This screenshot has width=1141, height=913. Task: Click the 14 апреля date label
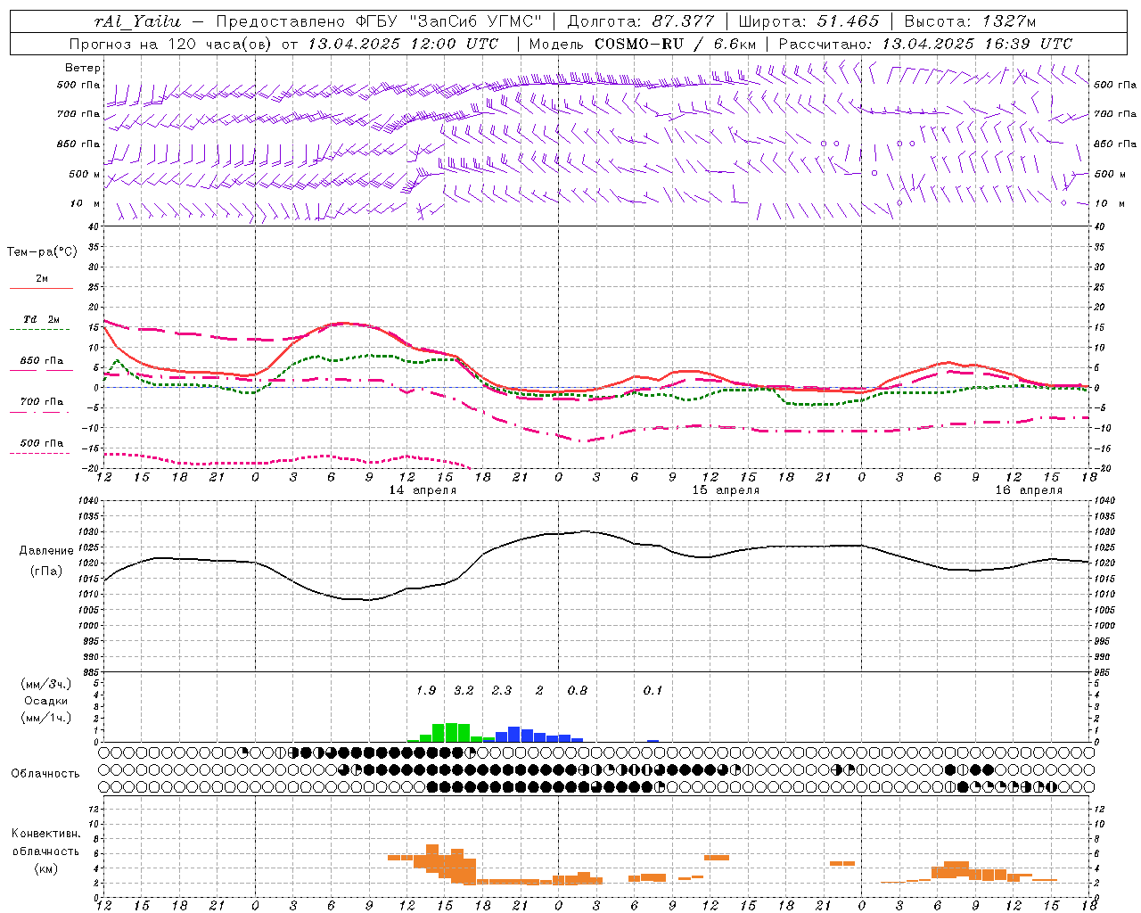(423, 490)
